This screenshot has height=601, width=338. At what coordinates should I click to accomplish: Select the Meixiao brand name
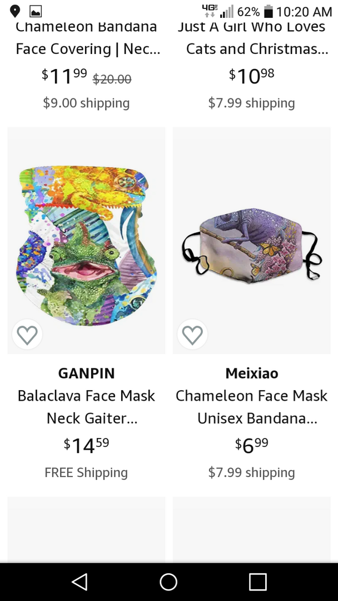pyautogui.click(x=251, y=373)
